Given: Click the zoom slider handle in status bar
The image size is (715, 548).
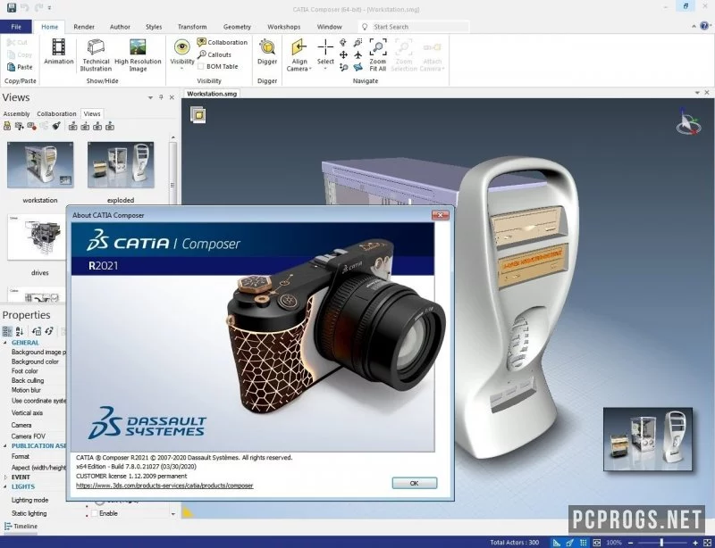Looking at the screenshot, I should click(x=661, y=543).
